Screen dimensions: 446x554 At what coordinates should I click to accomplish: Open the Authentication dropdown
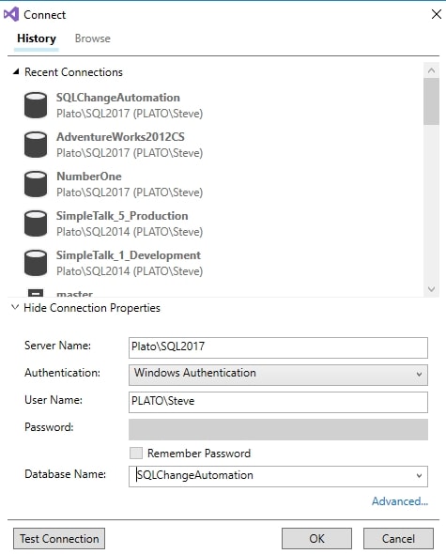(x=278, y=375)
